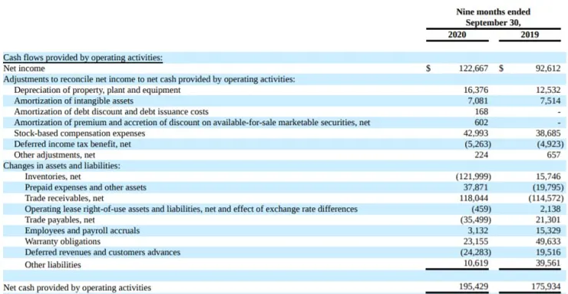Select 'Warranty obligations' label
568x294 pixels.
pos(63,241)
